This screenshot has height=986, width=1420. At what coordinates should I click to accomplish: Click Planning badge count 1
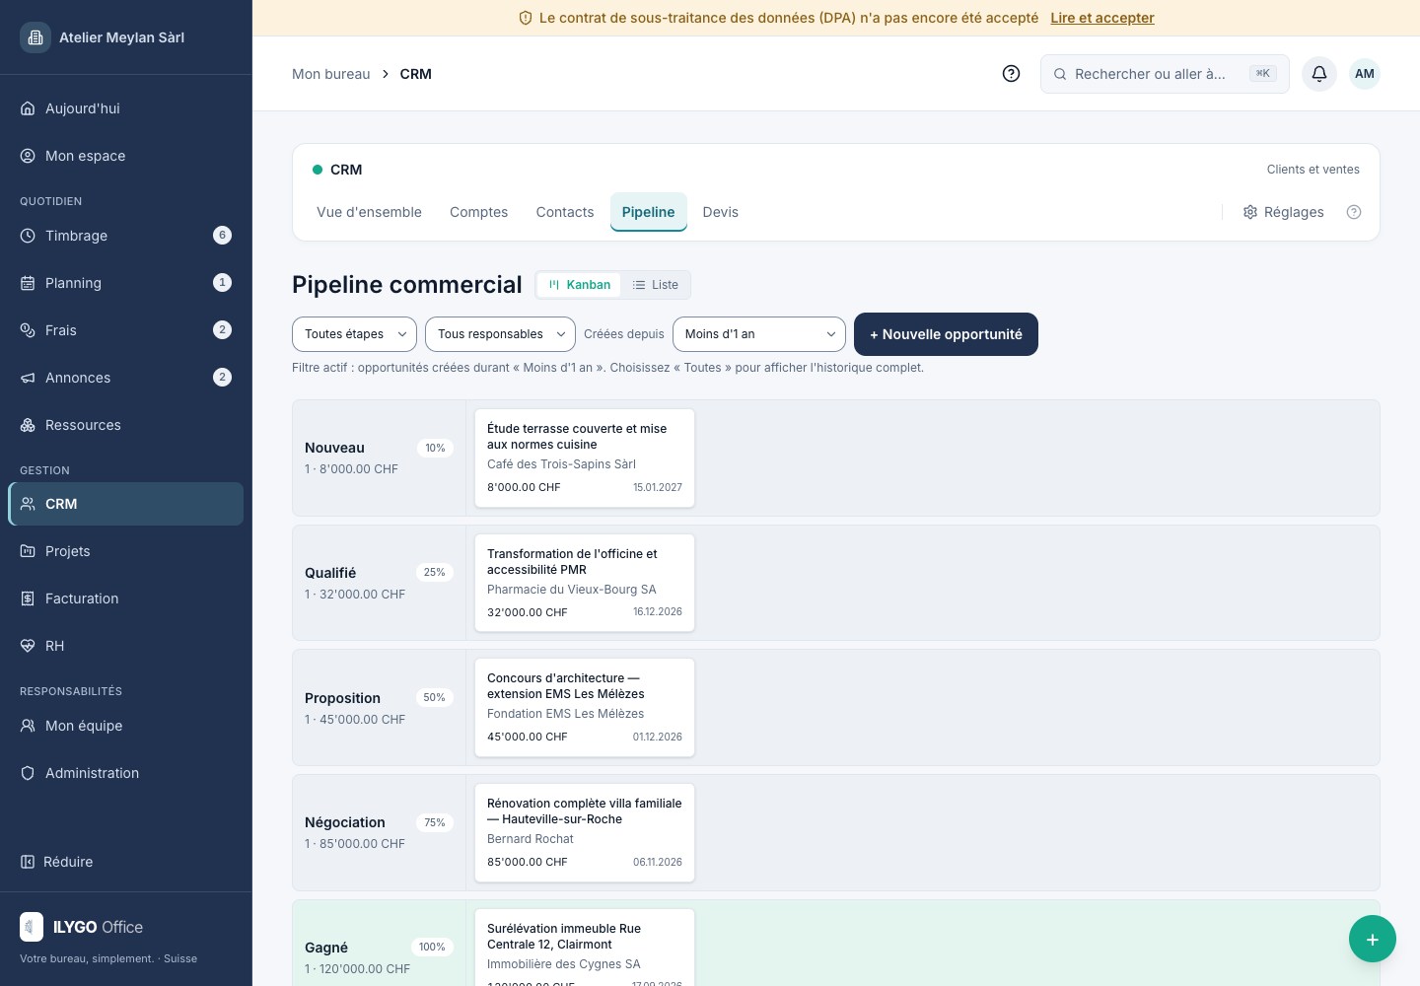coord(223,283)
